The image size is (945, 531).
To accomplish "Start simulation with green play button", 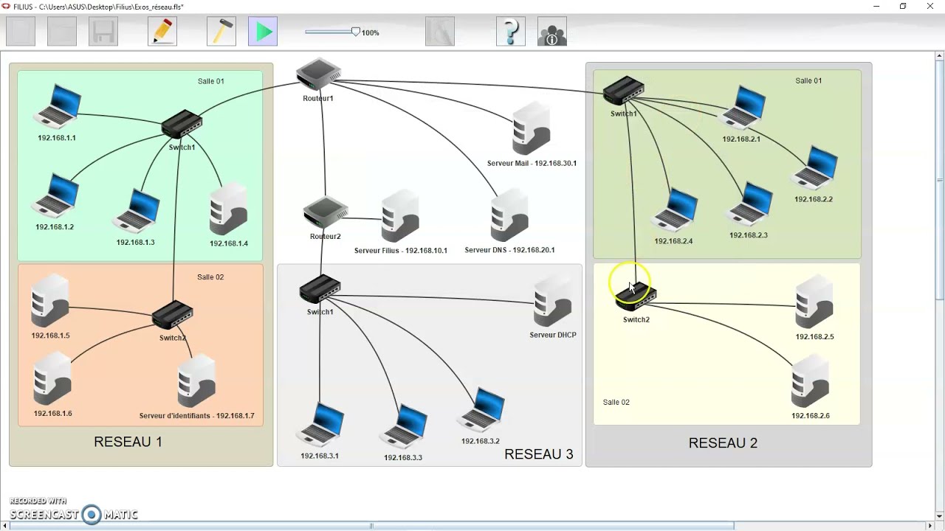I will [x=263, y=32].
